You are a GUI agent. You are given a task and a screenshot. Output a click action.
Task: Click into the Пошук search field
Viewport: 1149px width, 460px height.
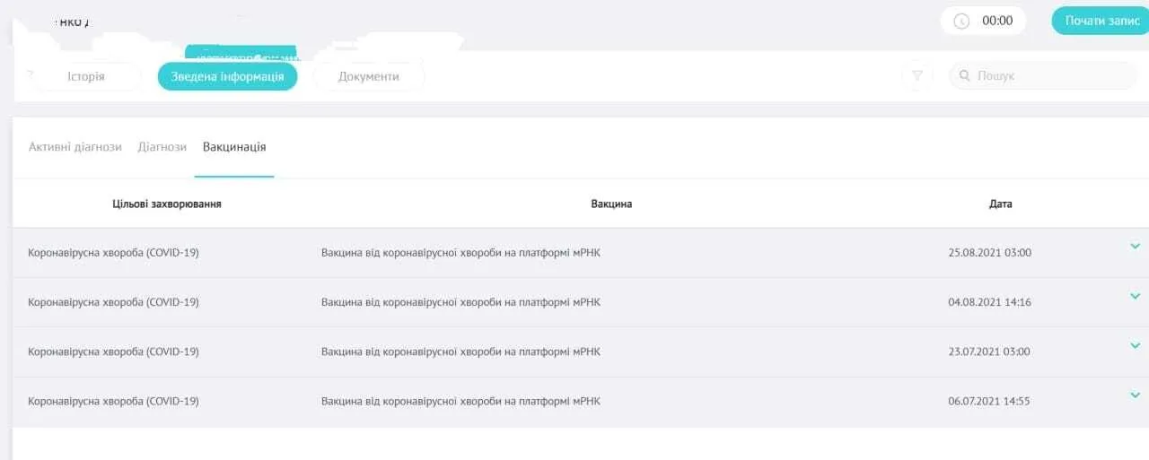[x=1041, y=76]
